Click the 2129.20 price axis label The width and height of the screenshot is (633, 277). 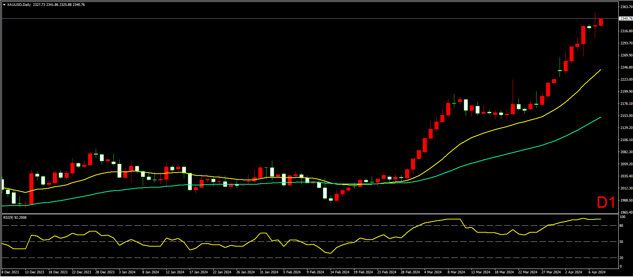[626, 128]
